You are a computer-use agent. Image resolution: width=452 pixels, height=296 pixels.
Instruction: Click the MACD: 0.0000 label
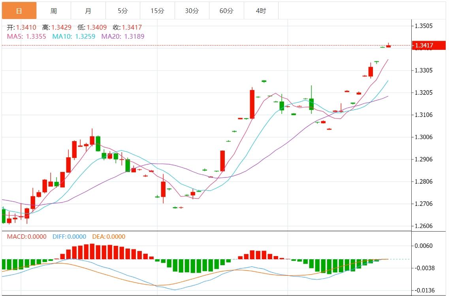26,237
